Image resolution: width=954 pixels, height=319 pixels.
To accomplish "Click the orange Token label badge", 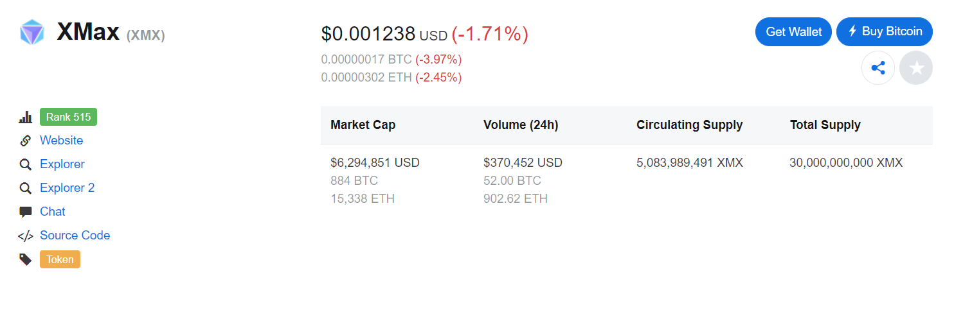I will [60, 259].
